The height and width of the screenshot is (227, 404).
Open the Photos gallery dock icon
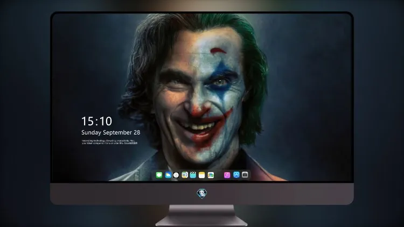point(211,175)
